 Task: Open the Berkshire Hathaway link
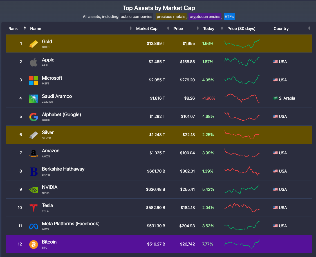pyautogui.click(x=63, y=169)
